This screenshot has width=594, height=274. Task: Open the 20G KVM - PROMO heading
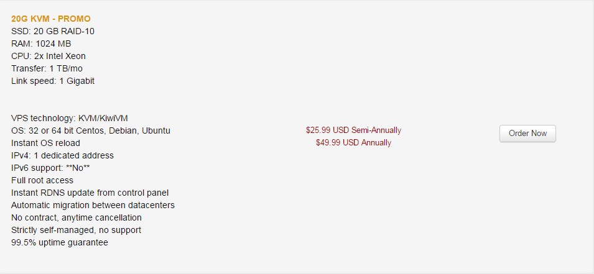[x=51, y=19]
